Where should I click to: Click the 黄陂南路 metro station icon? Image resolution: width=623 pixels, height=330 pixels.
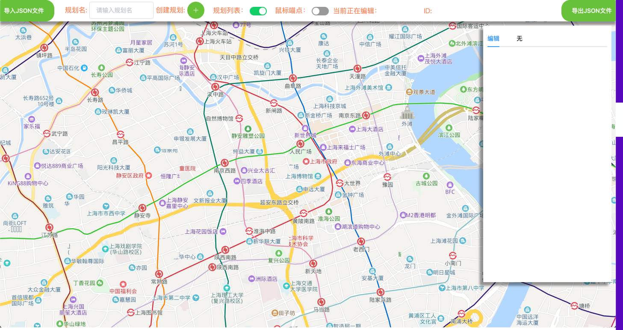point(304,213)
